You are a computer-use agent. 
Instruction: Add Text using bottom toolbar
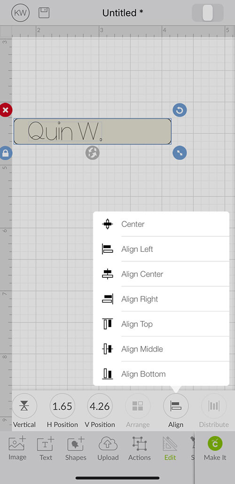[46, 448]
